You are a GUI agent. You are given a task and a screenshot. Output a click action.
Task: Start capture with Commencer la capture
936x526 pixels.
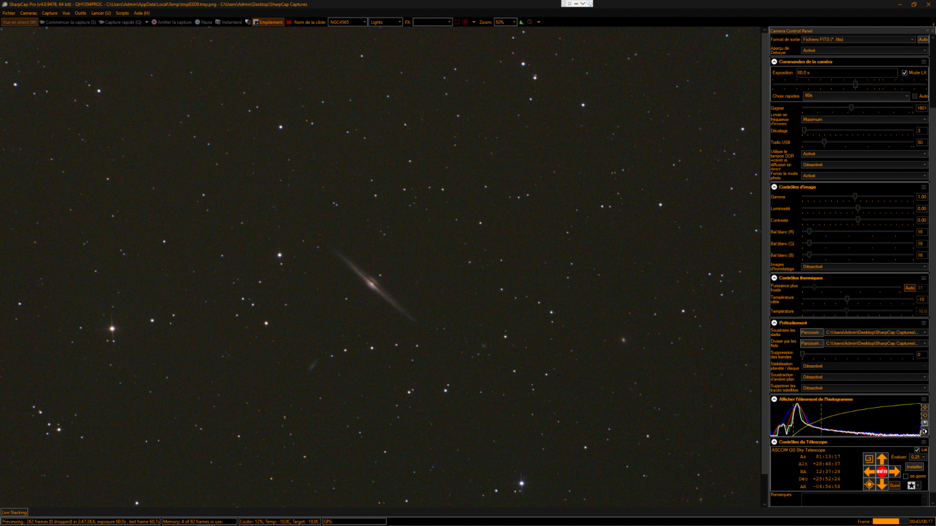click(68, 22)
